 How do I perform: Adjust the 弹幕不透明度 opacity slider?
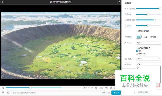[x=148, y=9]
